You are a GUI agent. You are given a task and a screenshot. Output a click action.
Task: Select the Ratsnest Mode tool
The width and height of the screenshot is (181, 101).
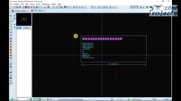pos(11,33)
